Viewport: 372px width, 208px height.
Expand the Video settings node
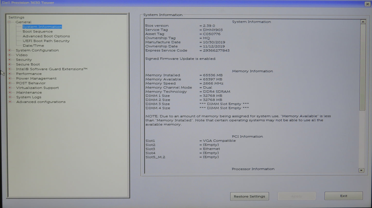coord(10,55)
